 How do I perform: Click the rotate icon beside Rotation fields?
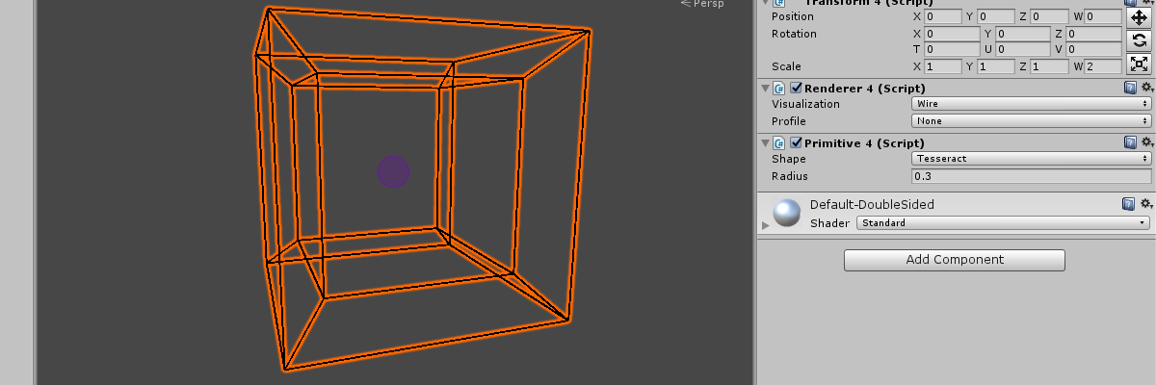[x=1139, y=40]
